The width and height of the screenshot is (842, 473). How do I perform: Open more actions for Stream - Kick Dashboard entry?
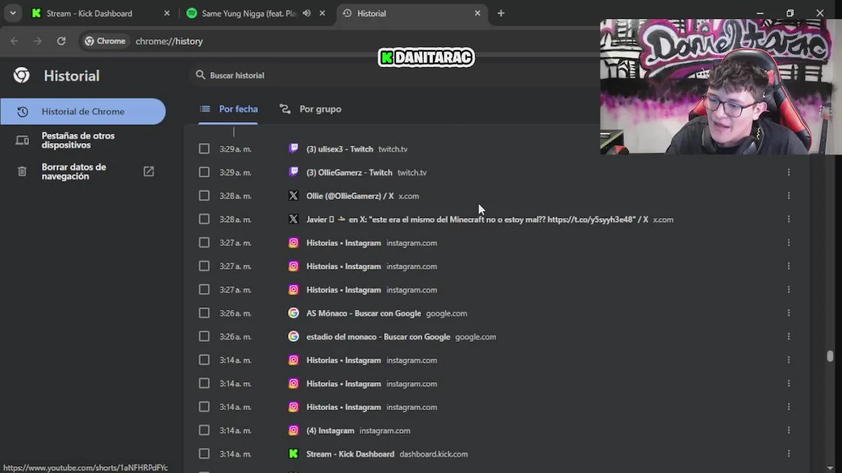coord(788,454)
